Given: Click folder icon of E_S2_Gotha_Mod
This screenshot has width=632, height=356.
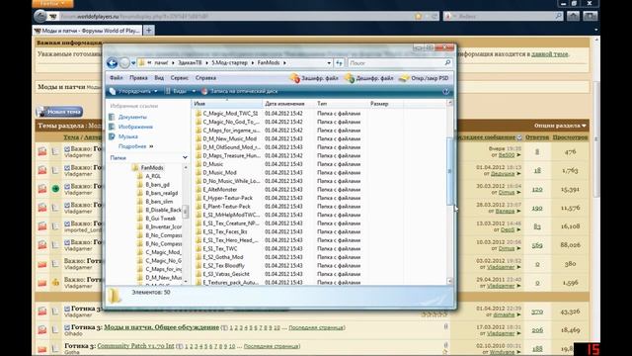Looking at the screenshot, I should tap(198, 257).
